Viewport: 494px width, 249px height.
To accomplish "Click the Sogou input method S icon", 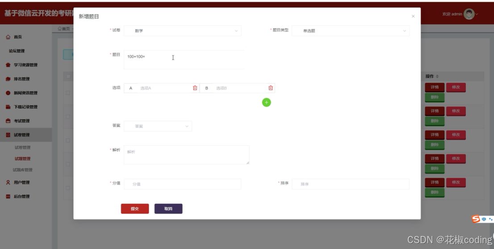I will click(x=476, y=219).
